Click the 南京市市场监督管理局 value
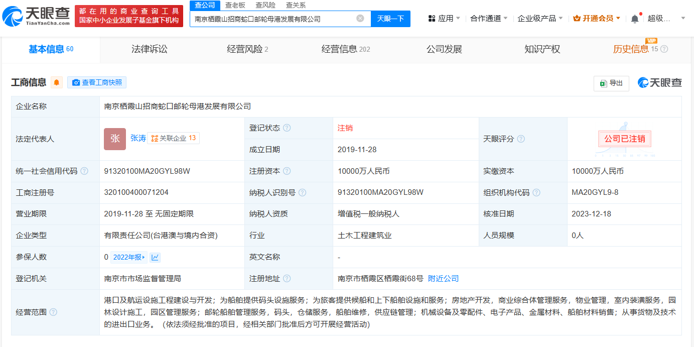 (143, 279)
